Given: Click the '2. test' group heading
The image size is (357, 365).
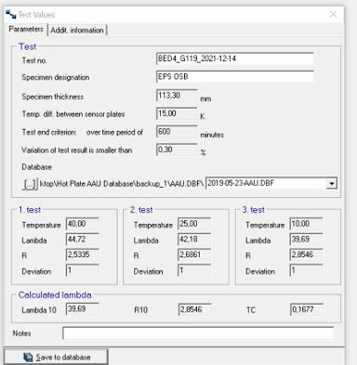Looking at the screenshot, I should tap(141, 210).
